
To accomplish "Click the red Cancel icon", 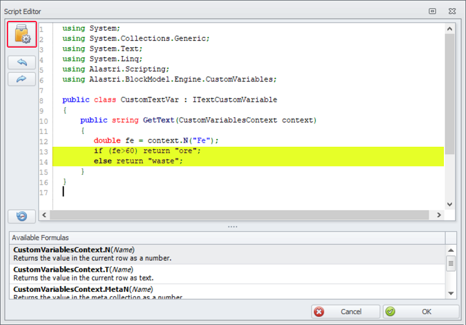I will point(319,312).
